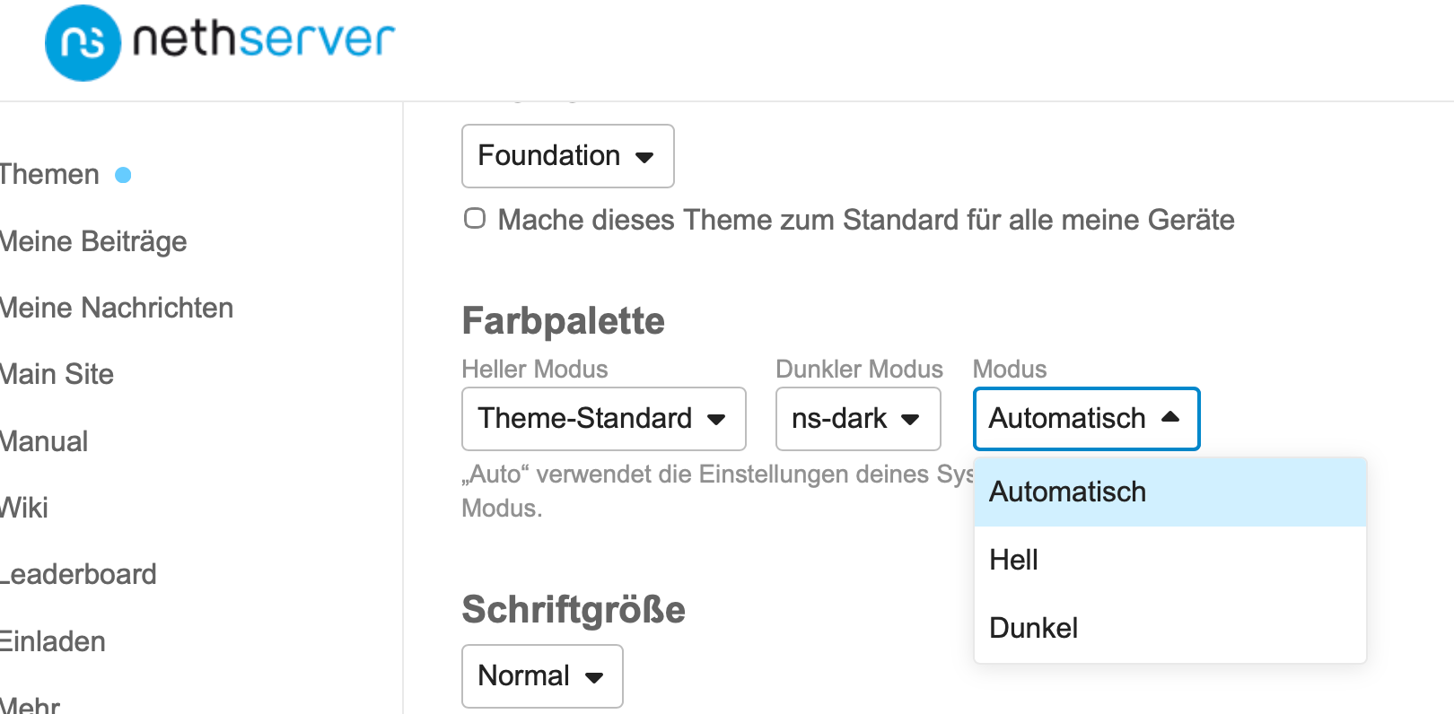Viewport: 1454px width, 714px height.
Task: Choose Automatisch option in the open list
Action: pyautogui.click(x=1170, y=492)
